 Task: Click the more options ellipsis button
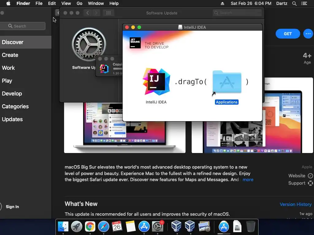point(308,34)
